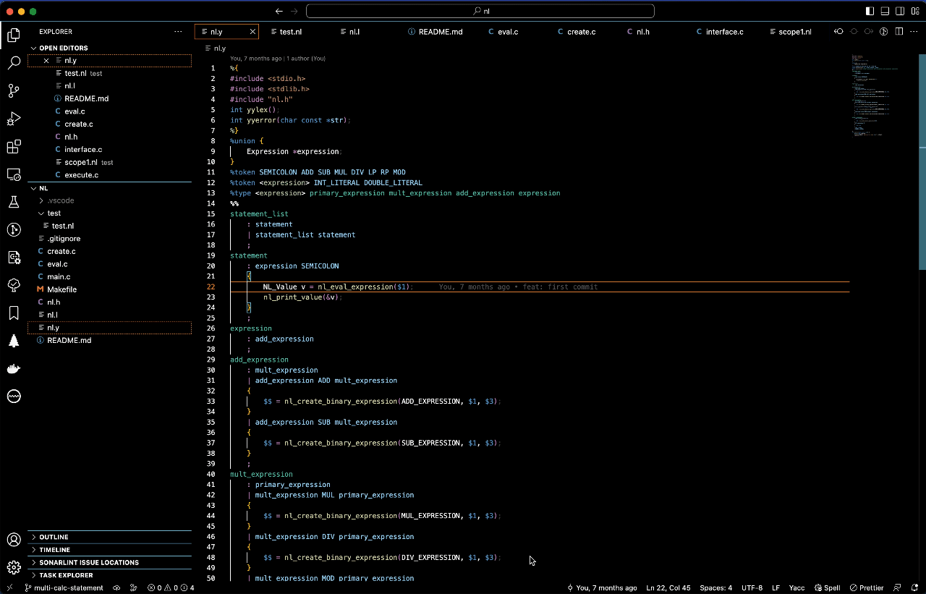This screenshot has height=594, width=926.
Task: Click Ln 22, Col 45 position
Action: point(668,587)
